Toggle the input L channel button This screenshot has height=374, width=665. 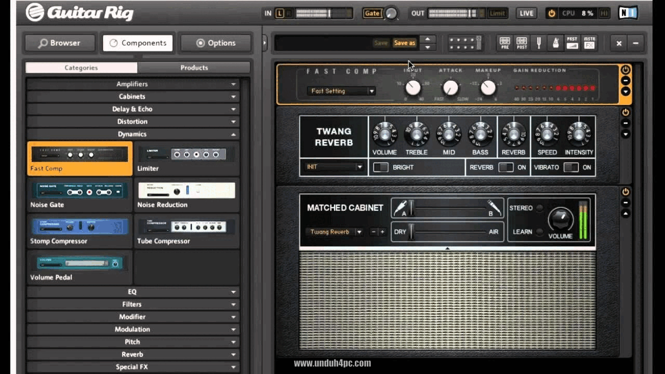[x=280, y=14]
